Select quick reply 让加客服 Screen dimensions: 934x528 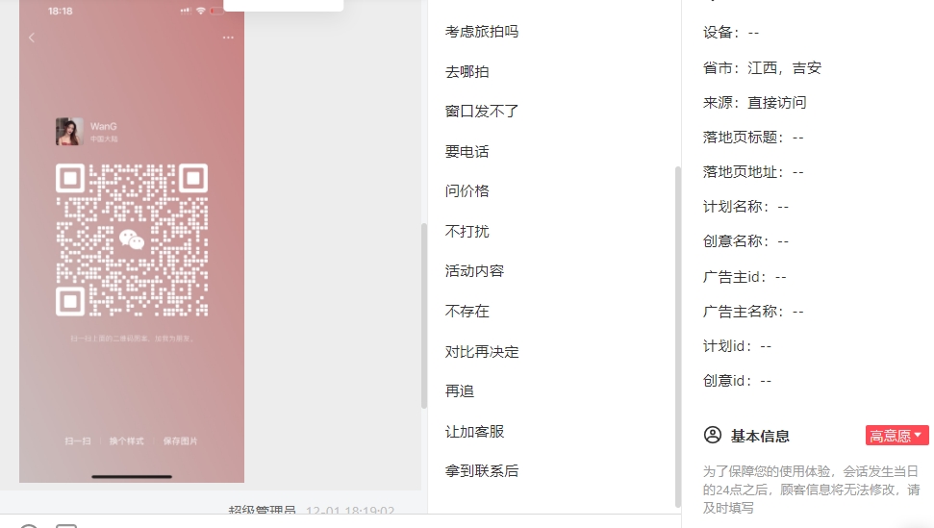pos(474,431)
